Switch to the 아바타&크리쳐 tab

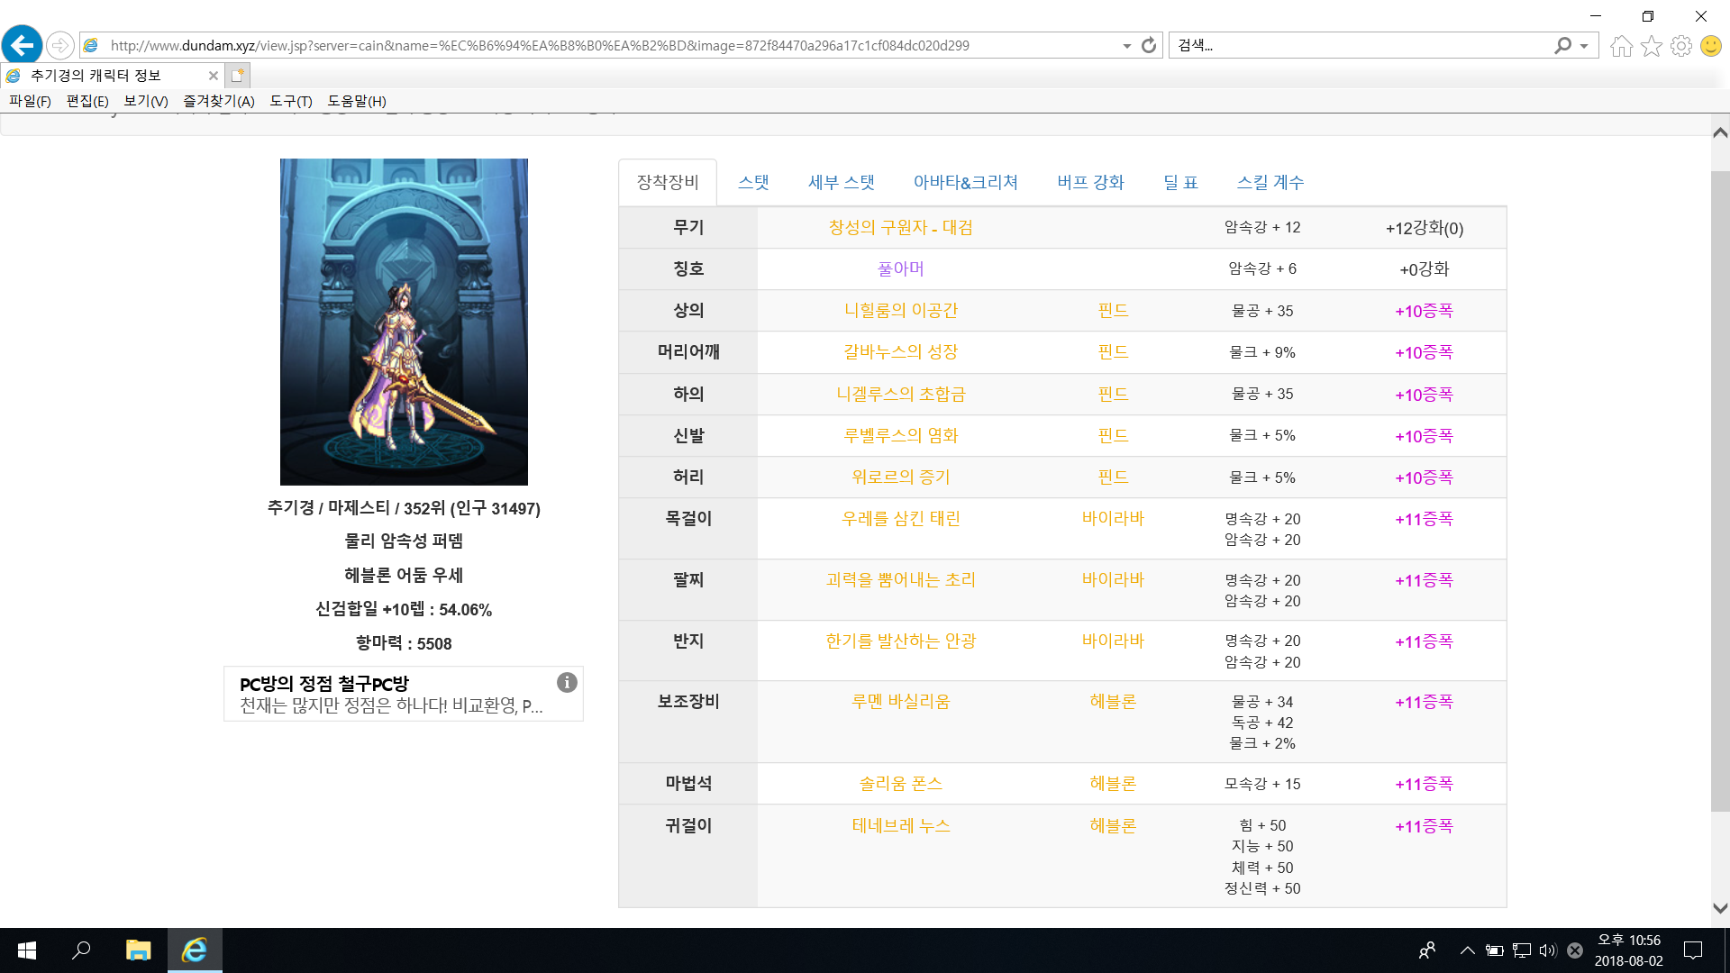[x=966, y=182]
